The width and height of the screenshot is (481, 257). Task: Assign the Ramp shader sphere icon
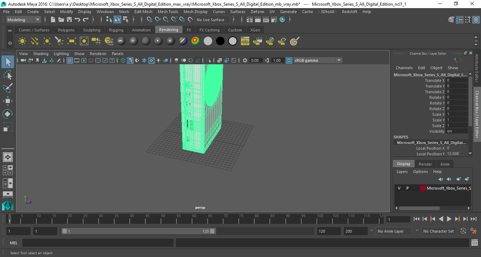[x=195, y=41]
